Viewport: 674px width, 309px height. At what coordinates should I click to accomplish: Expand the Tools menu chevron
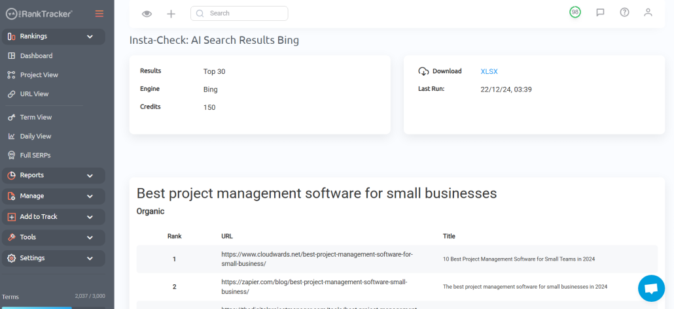(90, 237)
